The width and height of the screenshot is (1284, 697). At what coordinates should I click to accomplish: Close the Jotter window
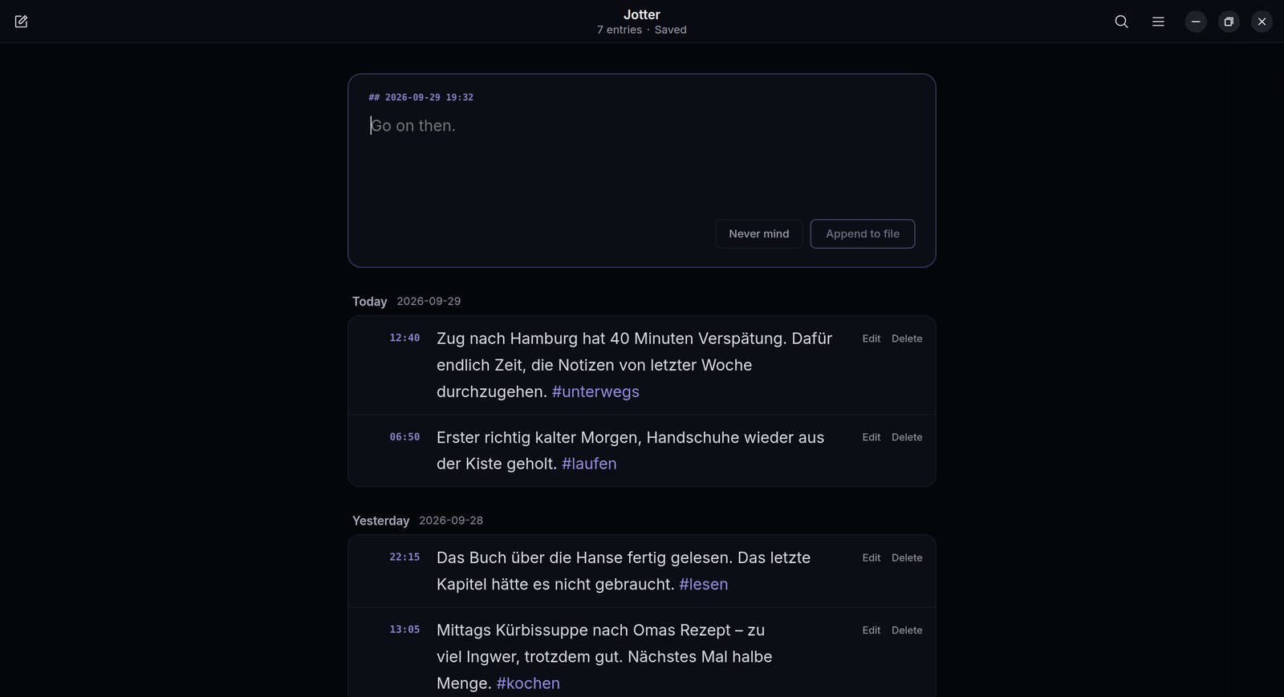tap(1262, 22)
